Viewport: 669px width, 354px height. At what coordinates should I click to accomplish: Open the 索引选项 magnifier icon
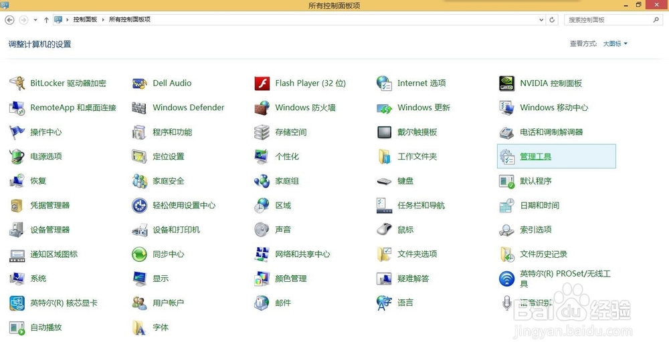coord(507,230)
